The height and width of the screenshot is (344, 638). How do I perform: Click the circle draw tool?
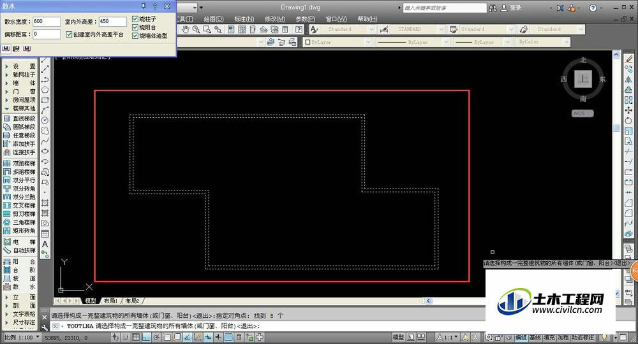(45, 120)
